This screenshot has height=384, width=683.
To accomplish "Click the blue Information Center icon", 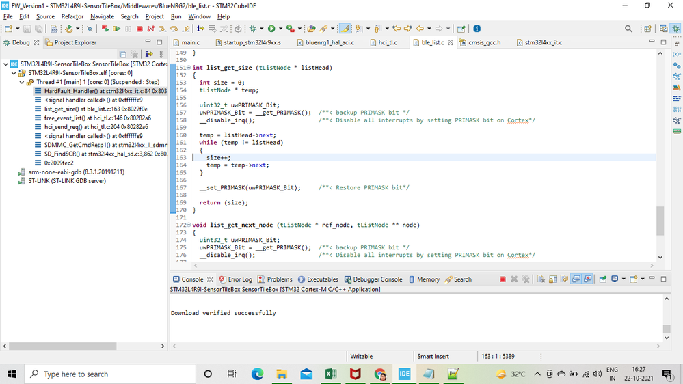I will point(477,29).
